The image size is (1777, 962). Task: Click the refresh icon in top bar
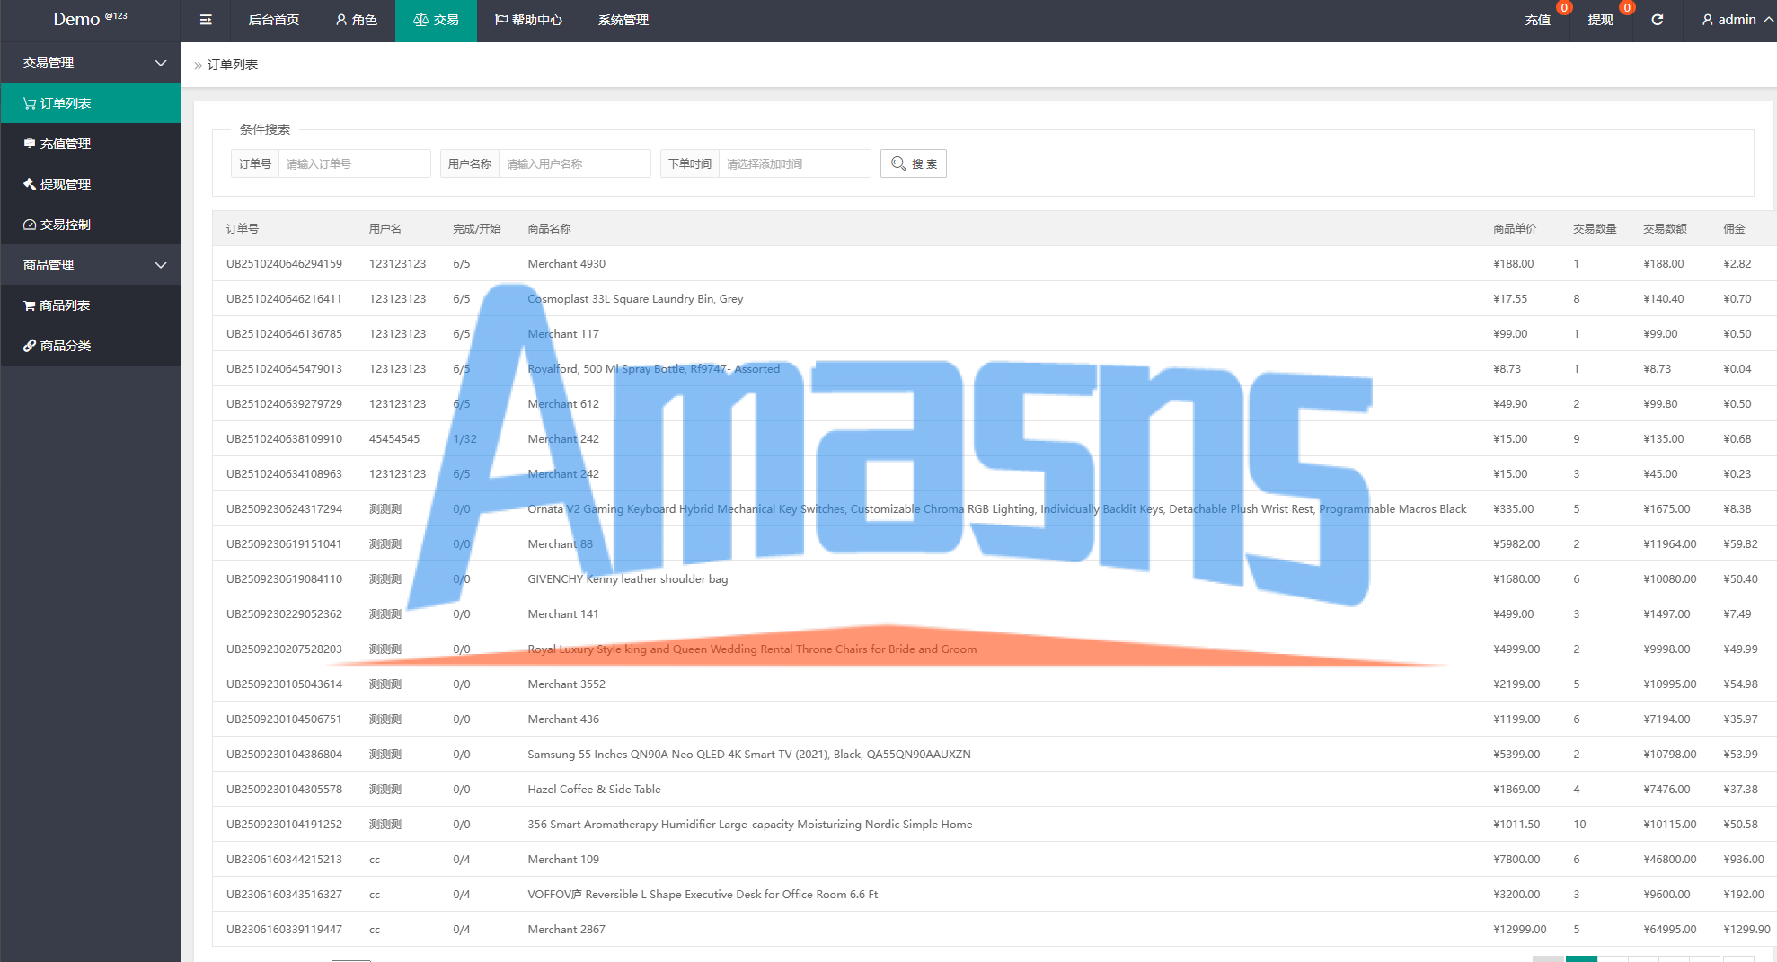pos(1657,20)
